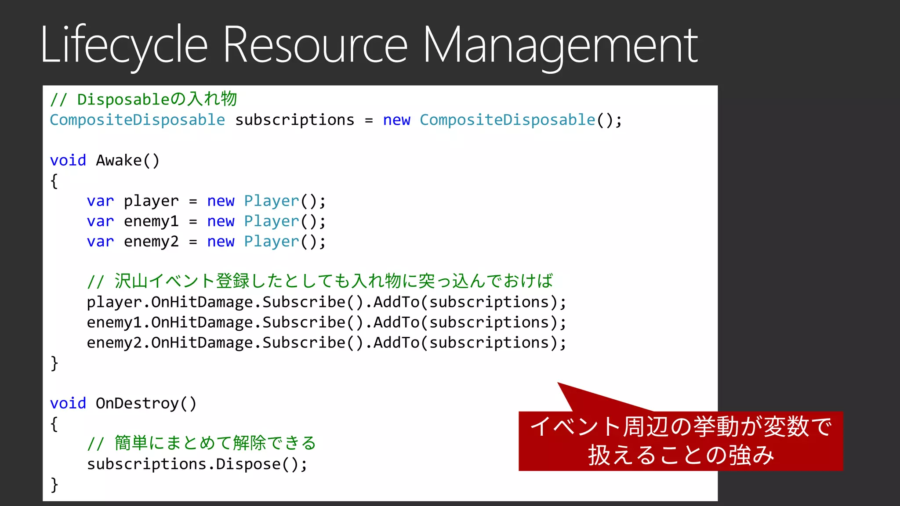Viewport: 900px width, 506px height.
Task: Click the line 'var player = new Player();'
Action: point(206,201)
